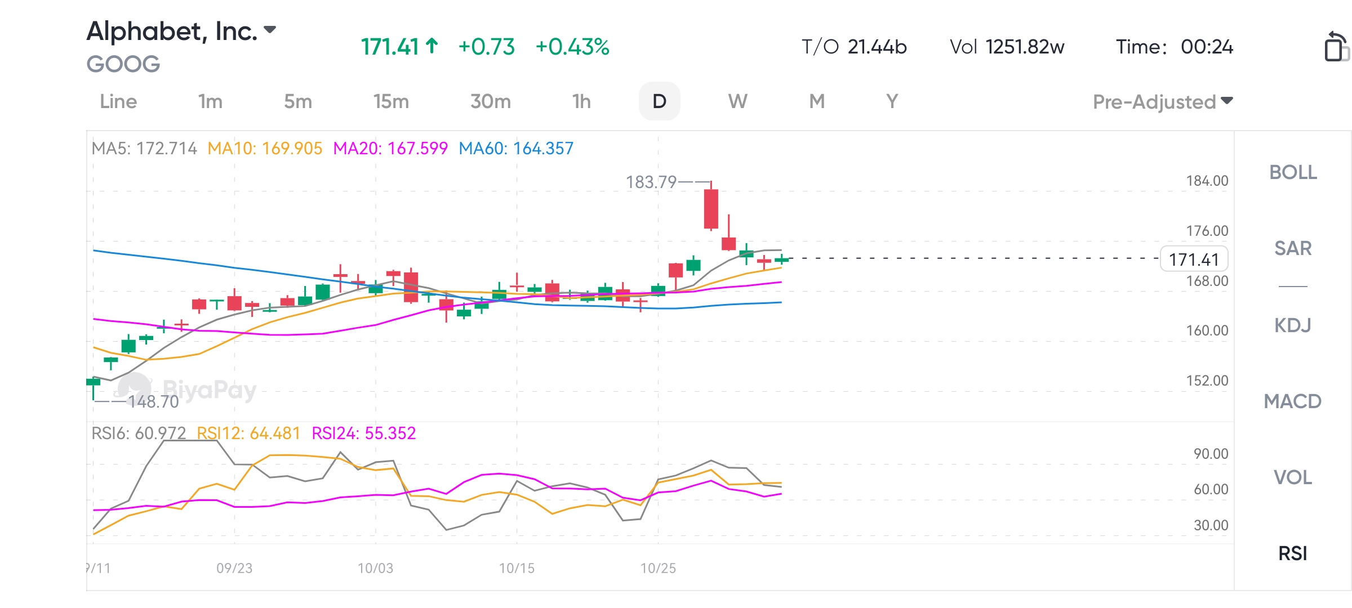Click the MA20: 167.599 legend
The image size is (1352, 608).
[390, 149]
